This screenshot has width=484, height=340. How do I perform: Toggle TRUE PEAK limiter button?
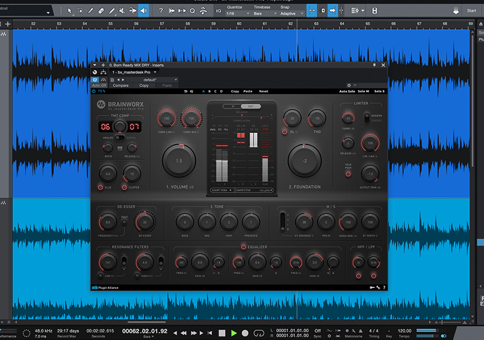[x=348, y=174]
